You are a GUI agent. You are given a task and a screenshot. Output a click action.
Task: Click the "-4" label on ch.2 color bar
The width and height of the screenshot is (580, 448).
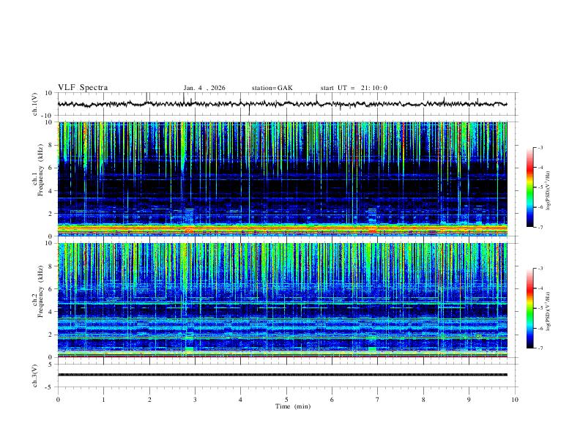pos(540,288)
